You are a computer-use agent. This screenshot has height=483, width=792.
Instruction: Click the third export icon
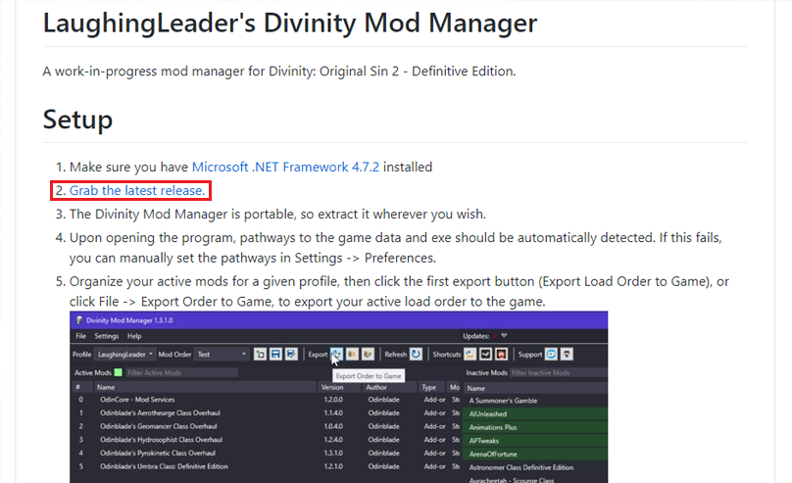tap(369, 355)
